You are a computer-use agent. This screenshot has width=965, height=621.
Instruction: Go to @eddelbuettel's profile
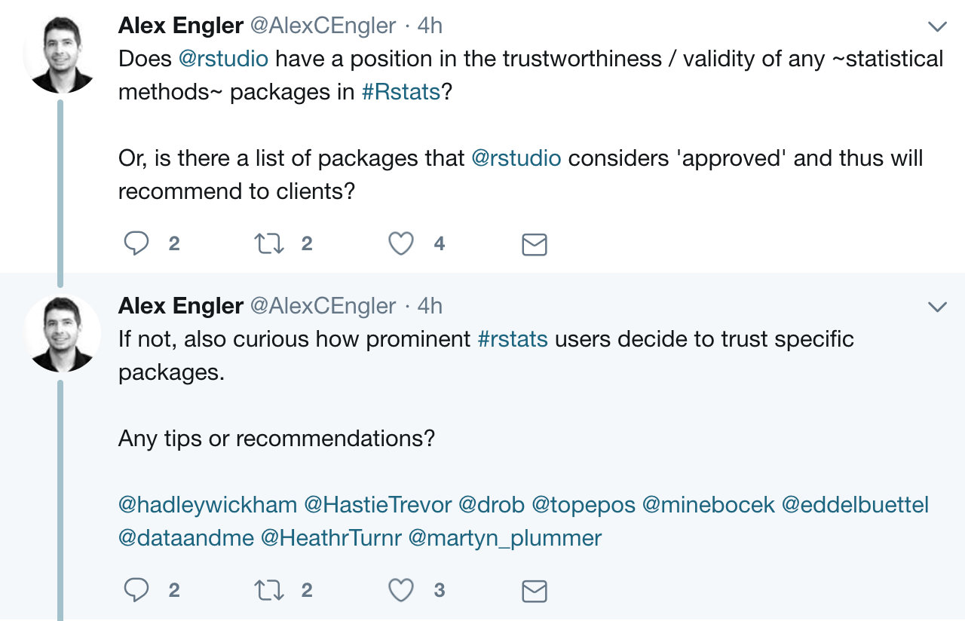(x=855, y=504)
